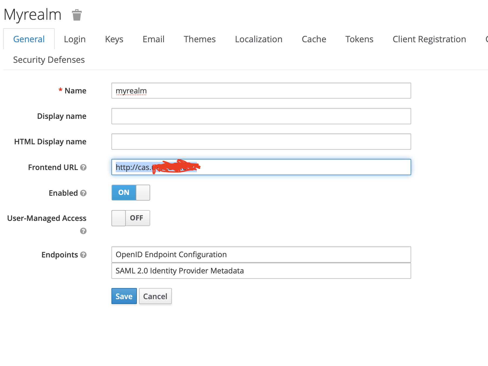Click the help icon beside Enabled

pos(84,193)
